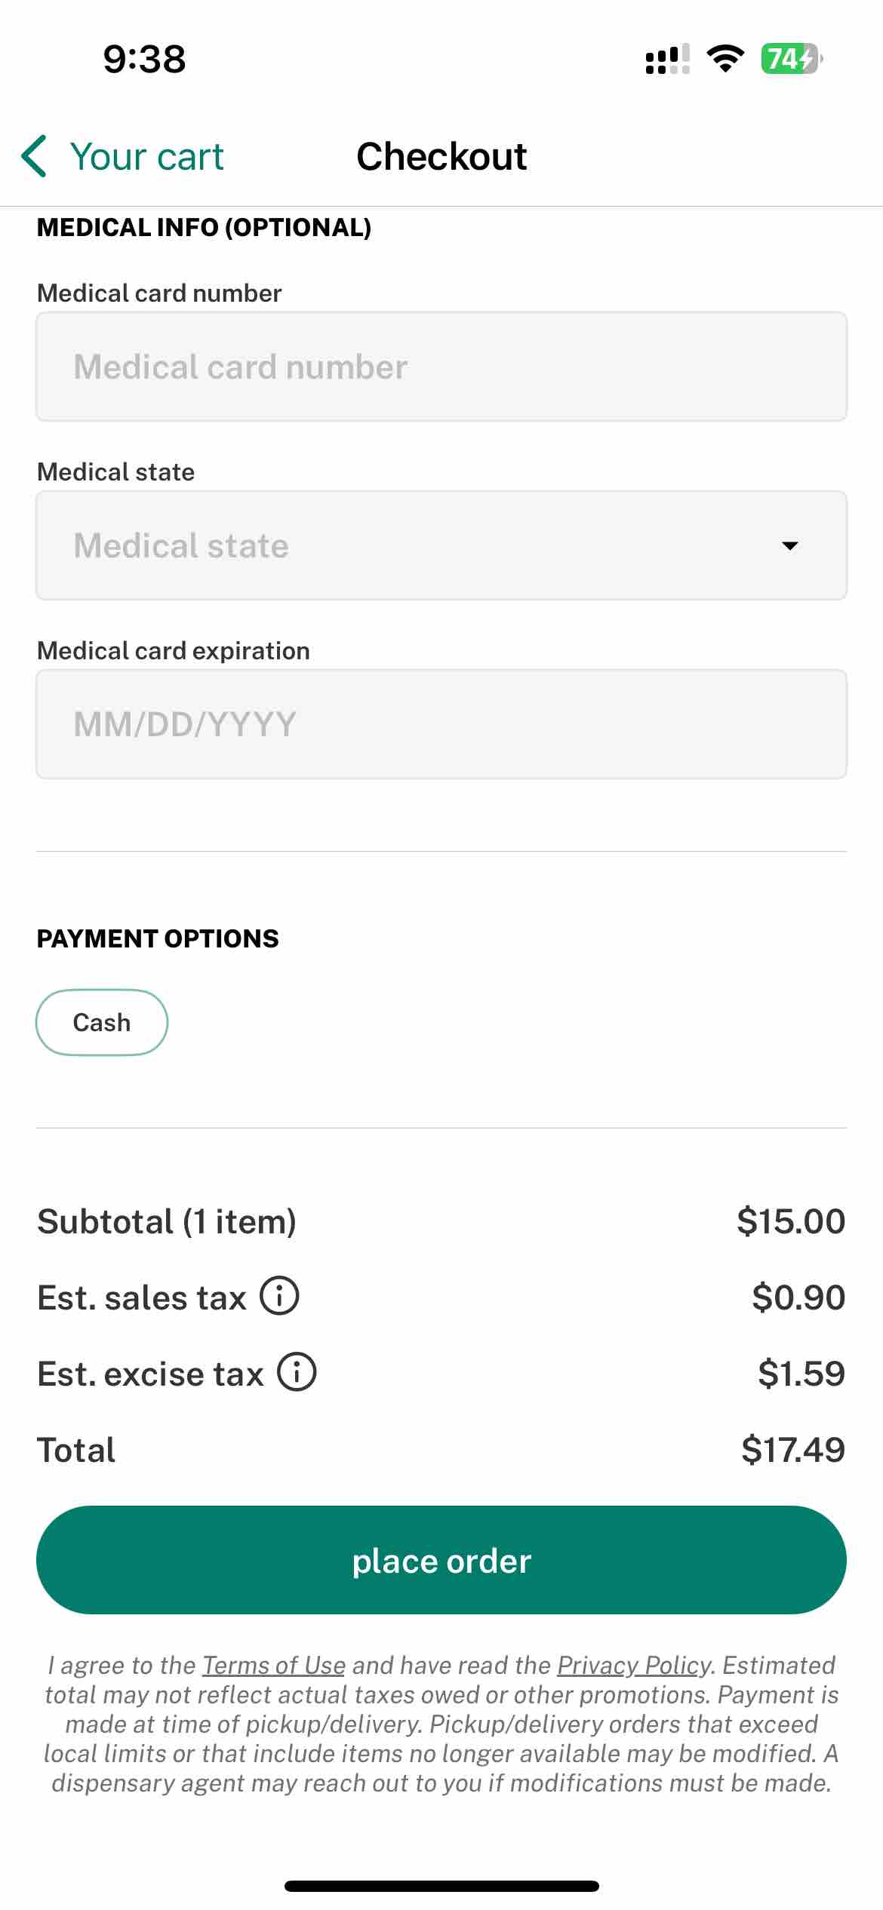Tap the 9:38 clock in status bar
This screenshot has width=883, height=1910.
(x=144, y=59)
